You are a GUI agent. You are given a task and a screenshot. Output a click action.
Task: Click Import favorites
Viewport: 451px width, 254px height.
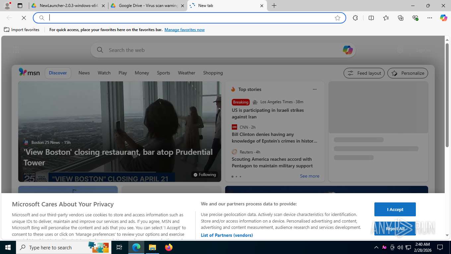[22, 30]
